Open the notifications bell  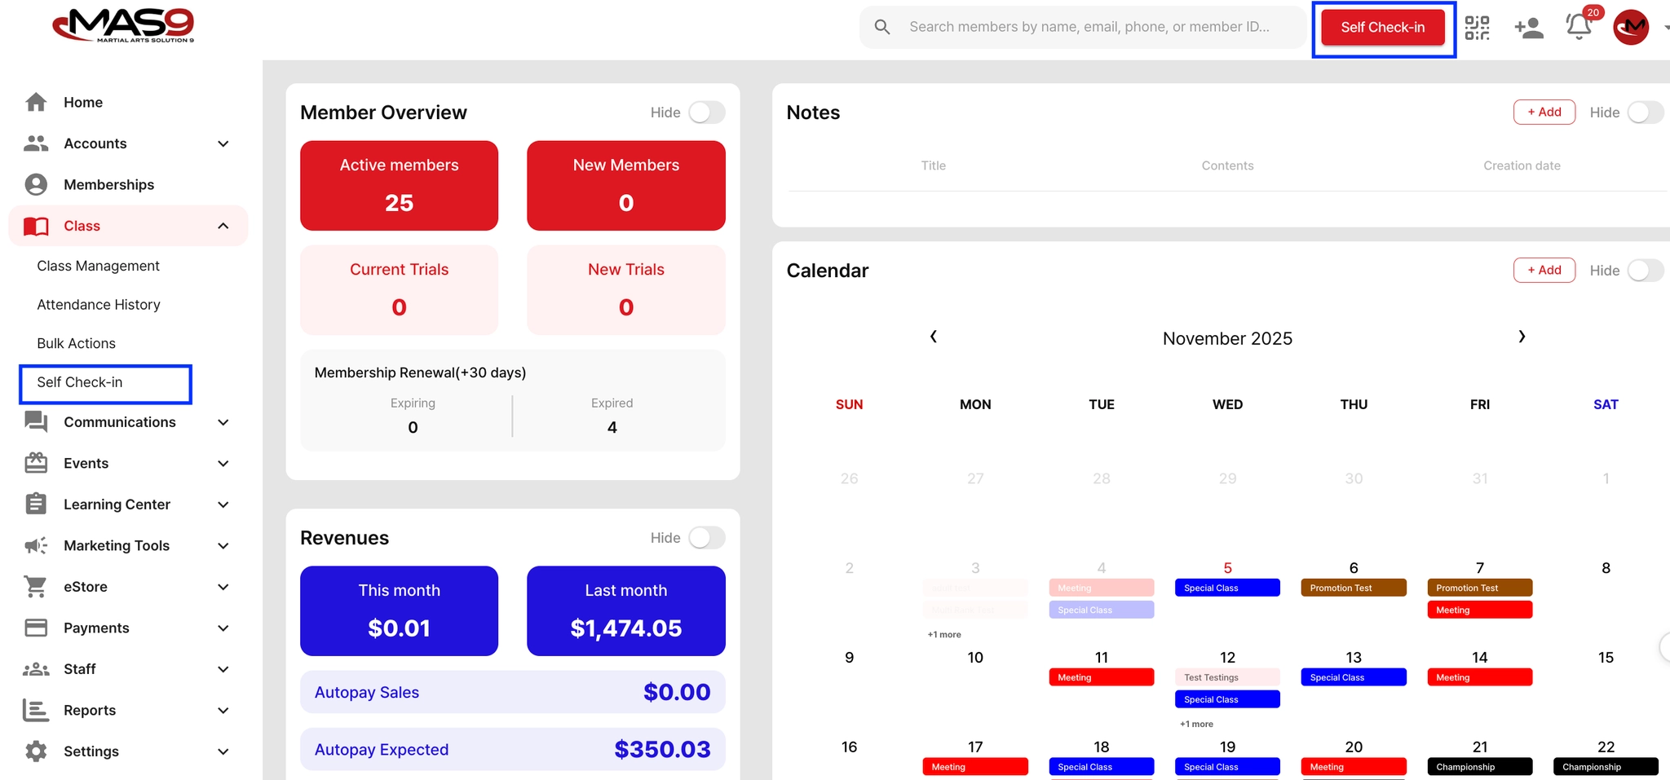[x=1579, y=27]
